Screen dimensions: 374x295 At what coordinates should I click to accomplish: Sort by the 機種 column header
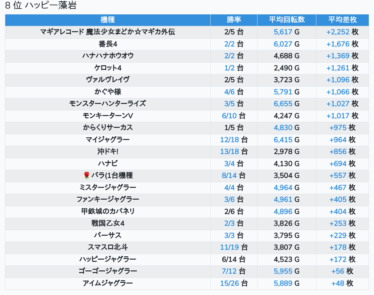coord(108,20)
